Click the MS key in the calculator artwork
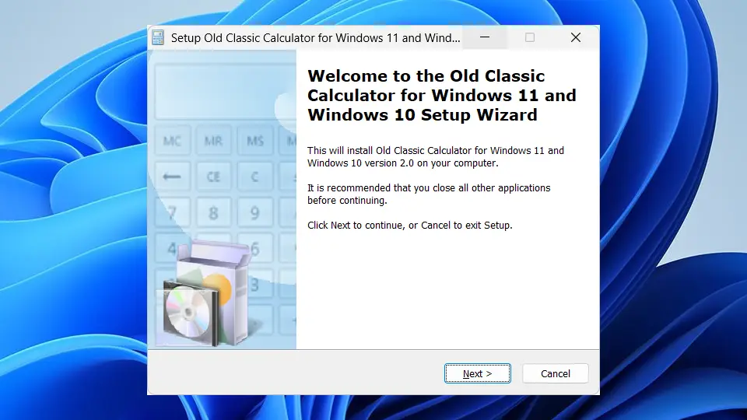 click(255, 141)
